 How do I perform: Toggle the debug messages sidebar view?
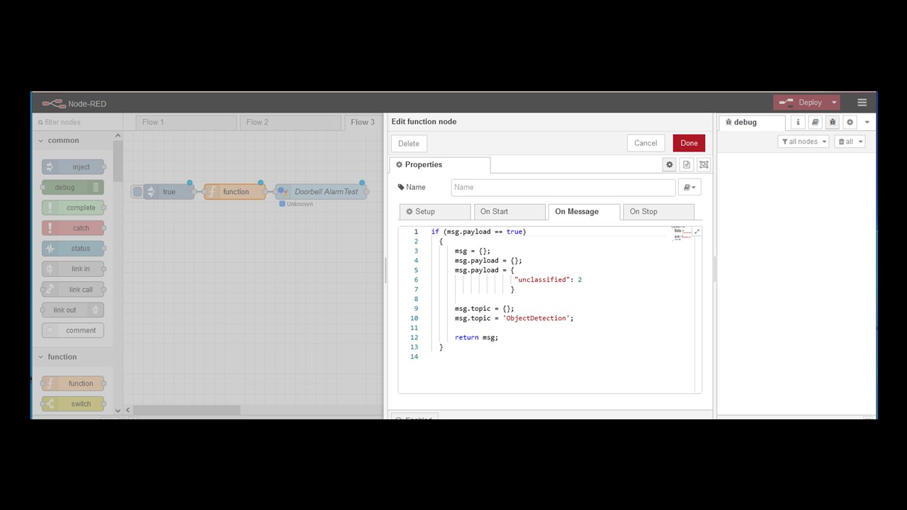[x=833, y=122]
